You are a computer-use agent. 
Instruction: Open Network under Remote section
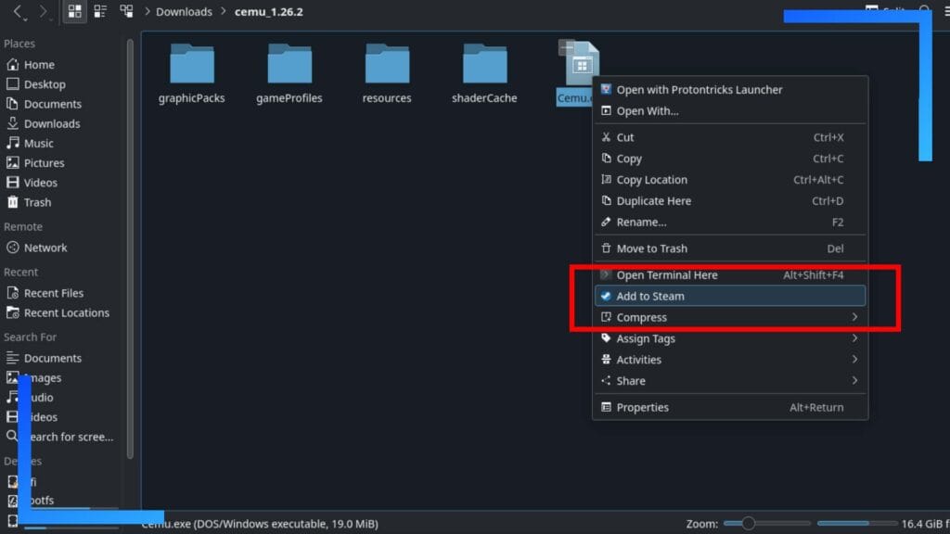45,248
